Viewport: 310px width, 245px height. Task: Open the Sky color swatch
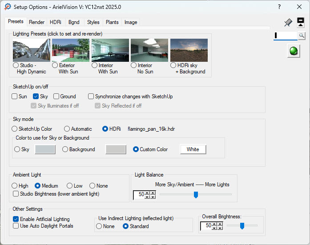click(x=45, y=149)
